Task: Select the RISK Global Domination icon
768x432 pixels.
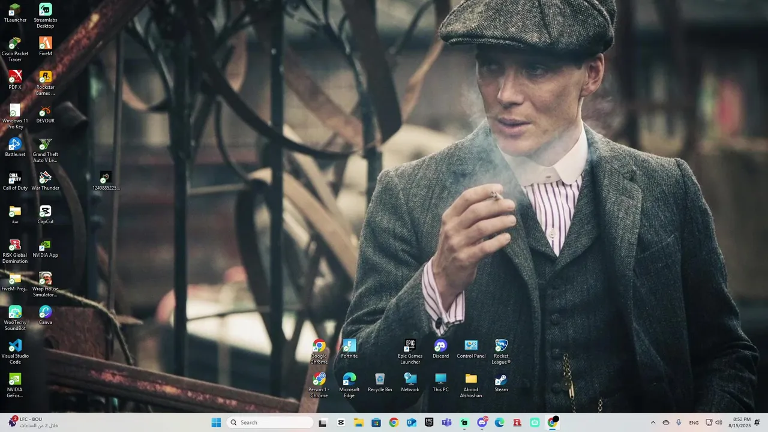Action: point(15,251)
